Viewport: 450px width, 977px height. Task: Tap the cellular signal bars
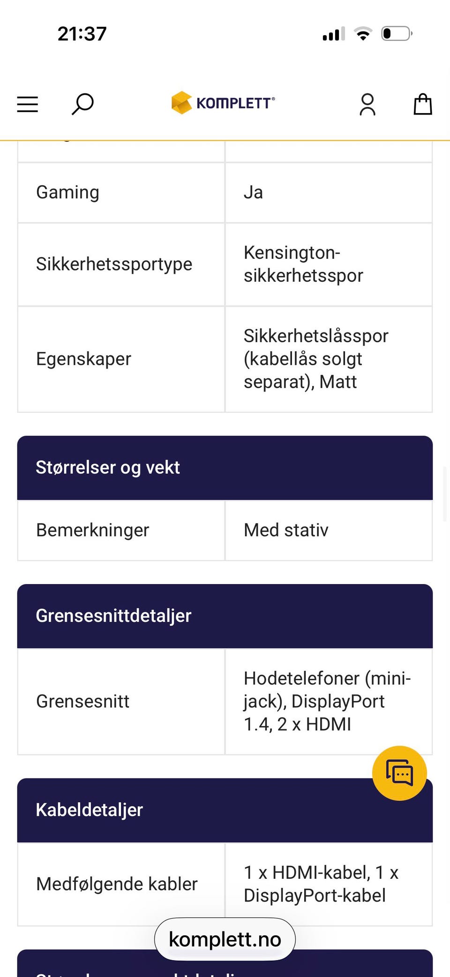click(334, 34)
